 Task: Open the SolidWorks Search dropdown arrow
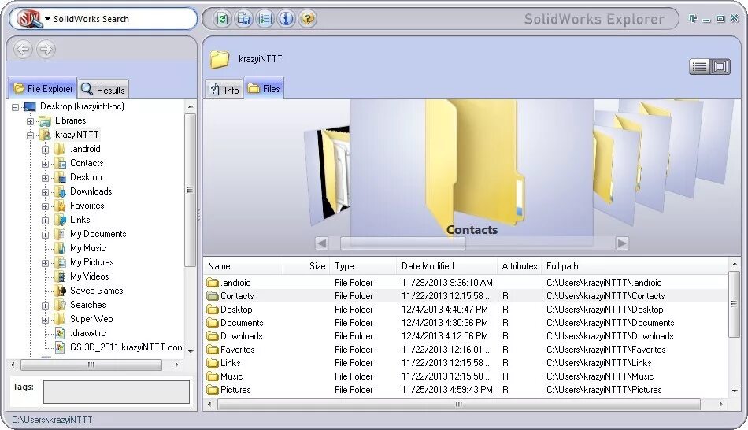tap(48, 19)
